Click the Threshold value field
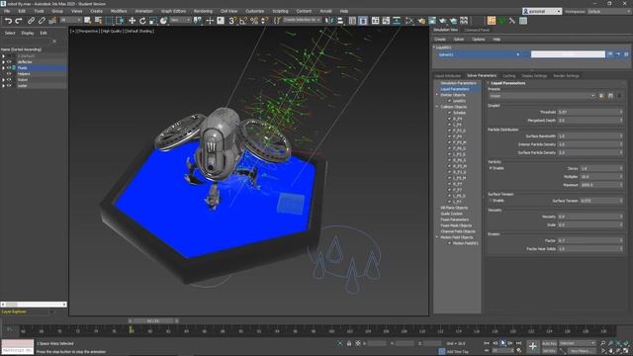Screen dimensions: 633x356 (590, 112)
